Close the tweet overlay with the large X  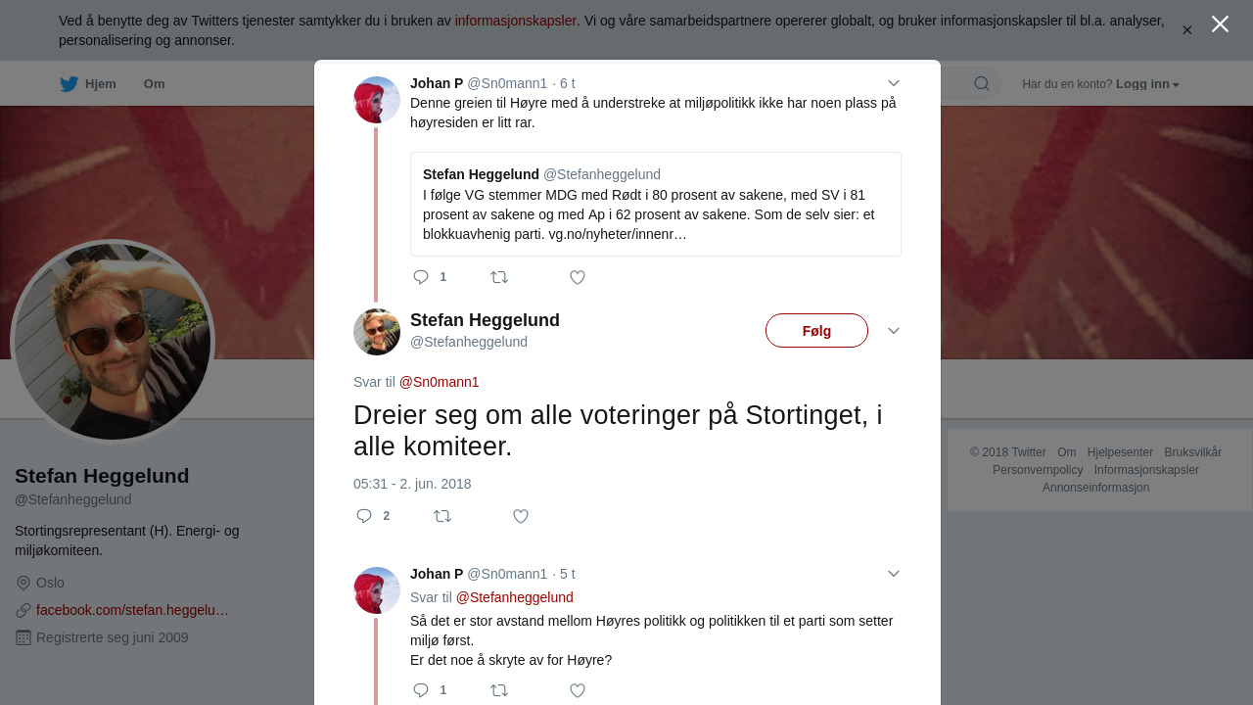(1220, 24)
